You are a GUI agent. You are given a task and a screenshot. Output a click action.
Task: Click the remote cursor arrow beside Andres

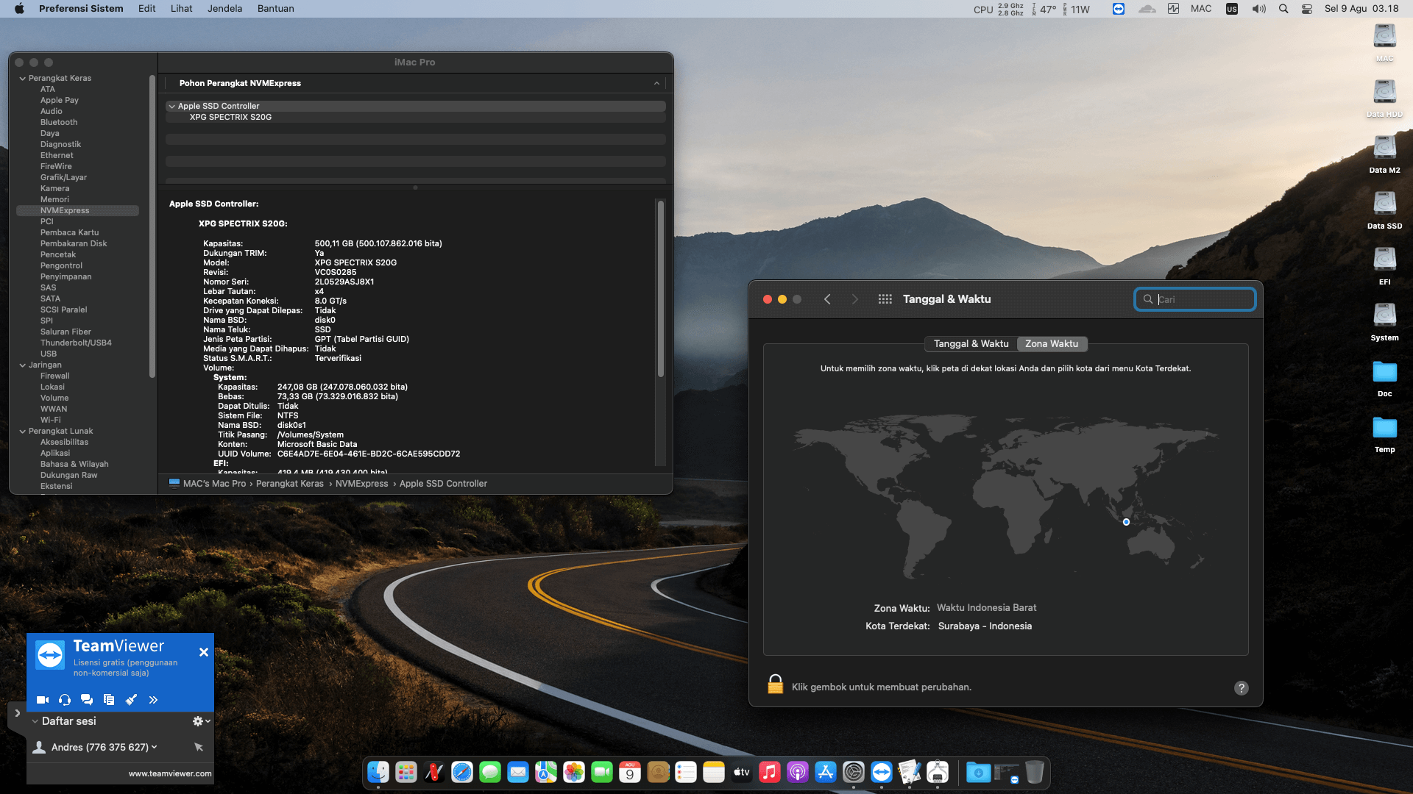198,747
